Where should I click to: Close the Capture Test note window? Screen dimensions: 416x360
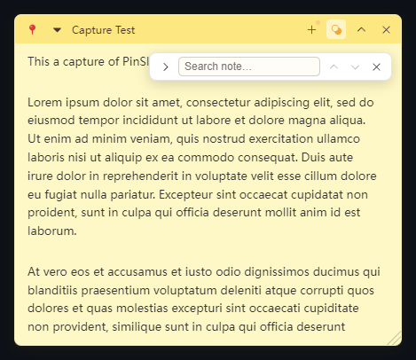pyautogui.click(x=386, y=30)
